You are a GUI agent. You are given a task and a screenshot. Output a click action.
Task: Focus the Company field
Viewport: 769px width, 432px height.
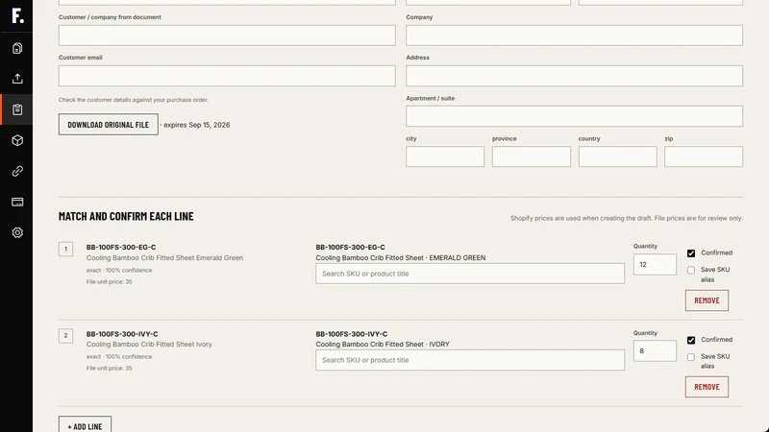[x=574, y=36]
